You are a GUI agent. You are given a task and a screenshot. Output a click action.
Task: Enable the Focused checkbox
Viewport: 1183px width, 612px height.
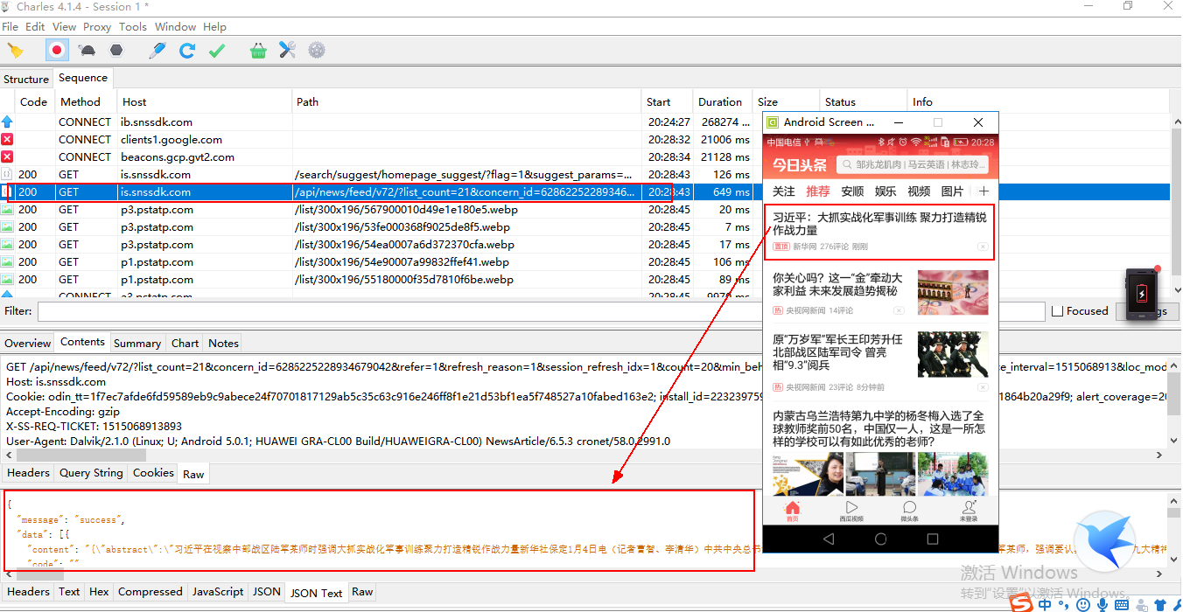(1057, 311)
